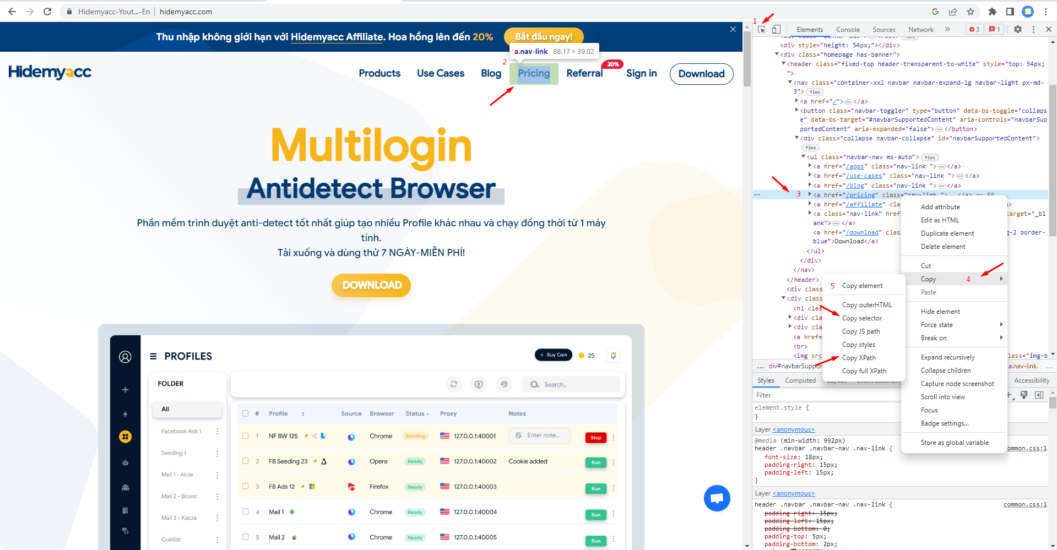
Task: Choose Edit as HTML in context menu
Action: 940,220
